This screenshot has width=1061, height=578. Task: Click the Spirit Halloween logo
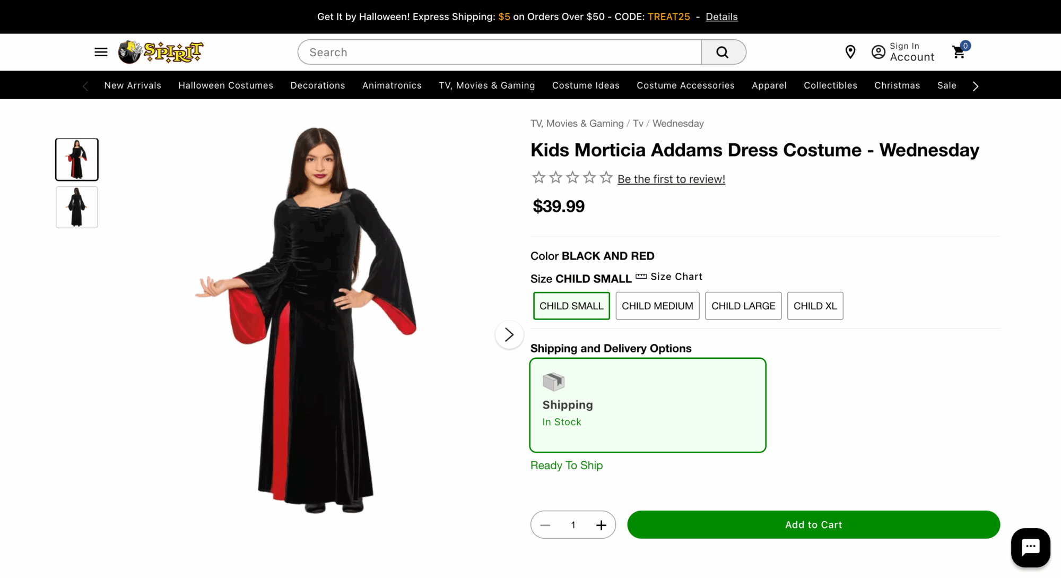[x=160, y=52]
